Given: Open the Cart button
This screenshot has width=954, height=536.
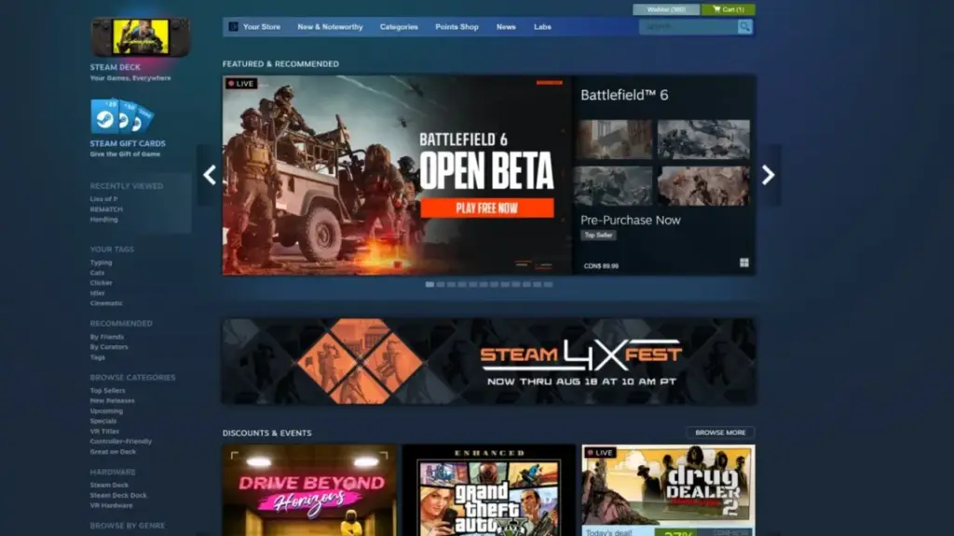Looking at the screenshot, I should click(x=728, y=9).
